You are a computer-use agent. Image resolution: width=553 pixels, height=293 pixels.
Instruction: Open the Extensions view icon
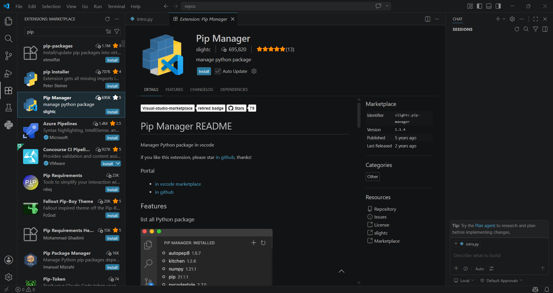[x=9, y=90]
